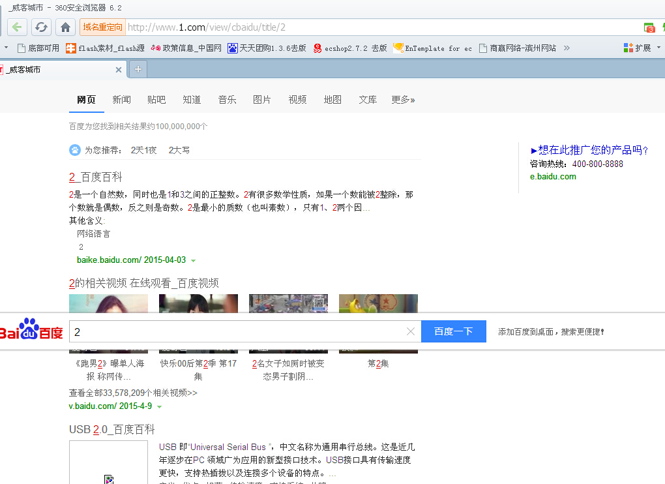Open the 2的相关视频 在线观看_百度视频 result
Screen dimensions: 665x484
click(144, 283)
